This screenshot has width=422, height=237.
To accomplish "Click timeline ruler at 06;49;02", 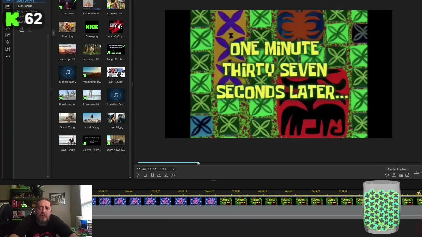I will click(x=289, y=191).
